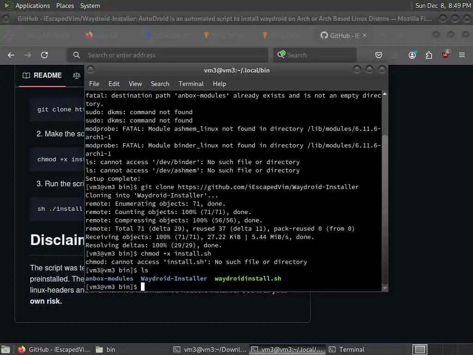The width and height of the screenshot is (473, 355).
Task: Open the uBlock Origin shield icon
Action: coord(445,55)
